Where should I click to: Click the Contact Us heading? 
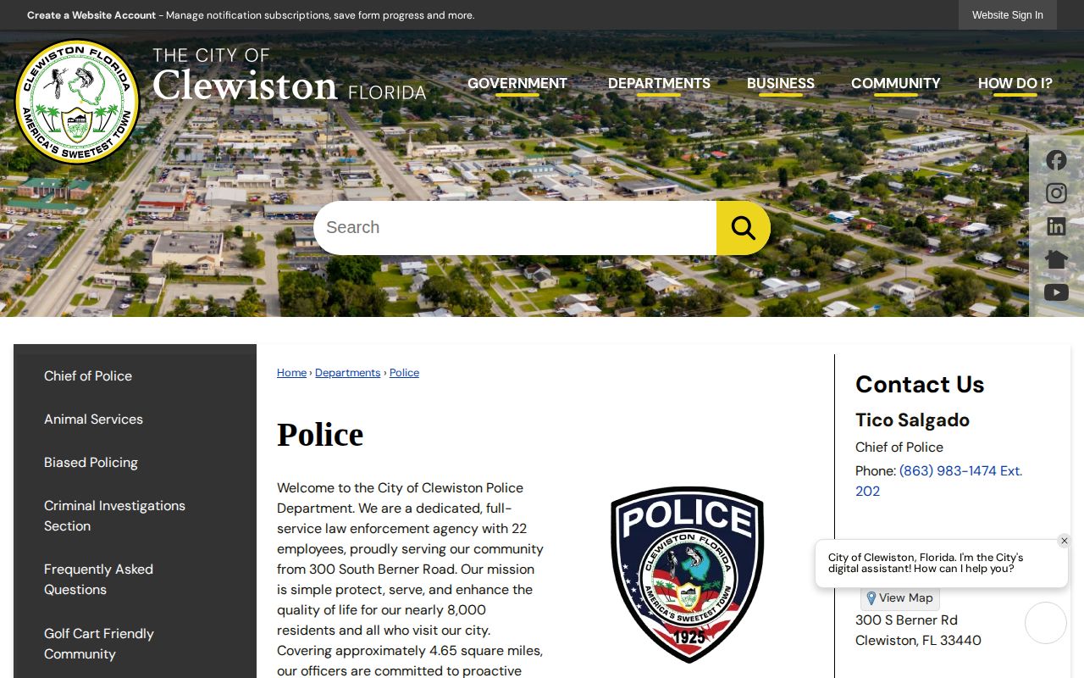coord(920,385)
